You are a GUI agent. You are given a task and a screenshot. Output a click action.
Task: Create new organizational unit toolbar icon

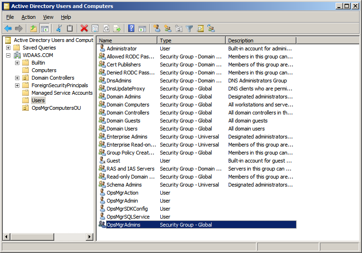[179, 29]
